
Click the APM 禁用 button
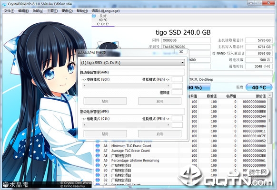pos(105,134)
